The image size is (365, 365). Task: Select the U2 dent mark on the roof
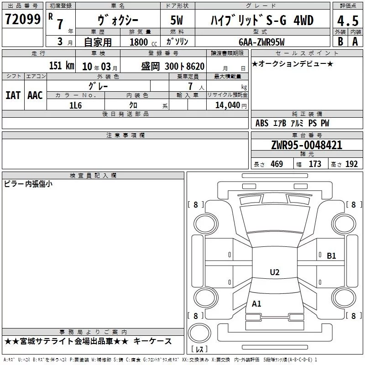click(274, 272)
